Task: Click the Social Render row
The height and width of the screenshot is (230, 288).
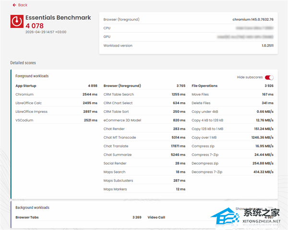Action: tap(144, 163)
